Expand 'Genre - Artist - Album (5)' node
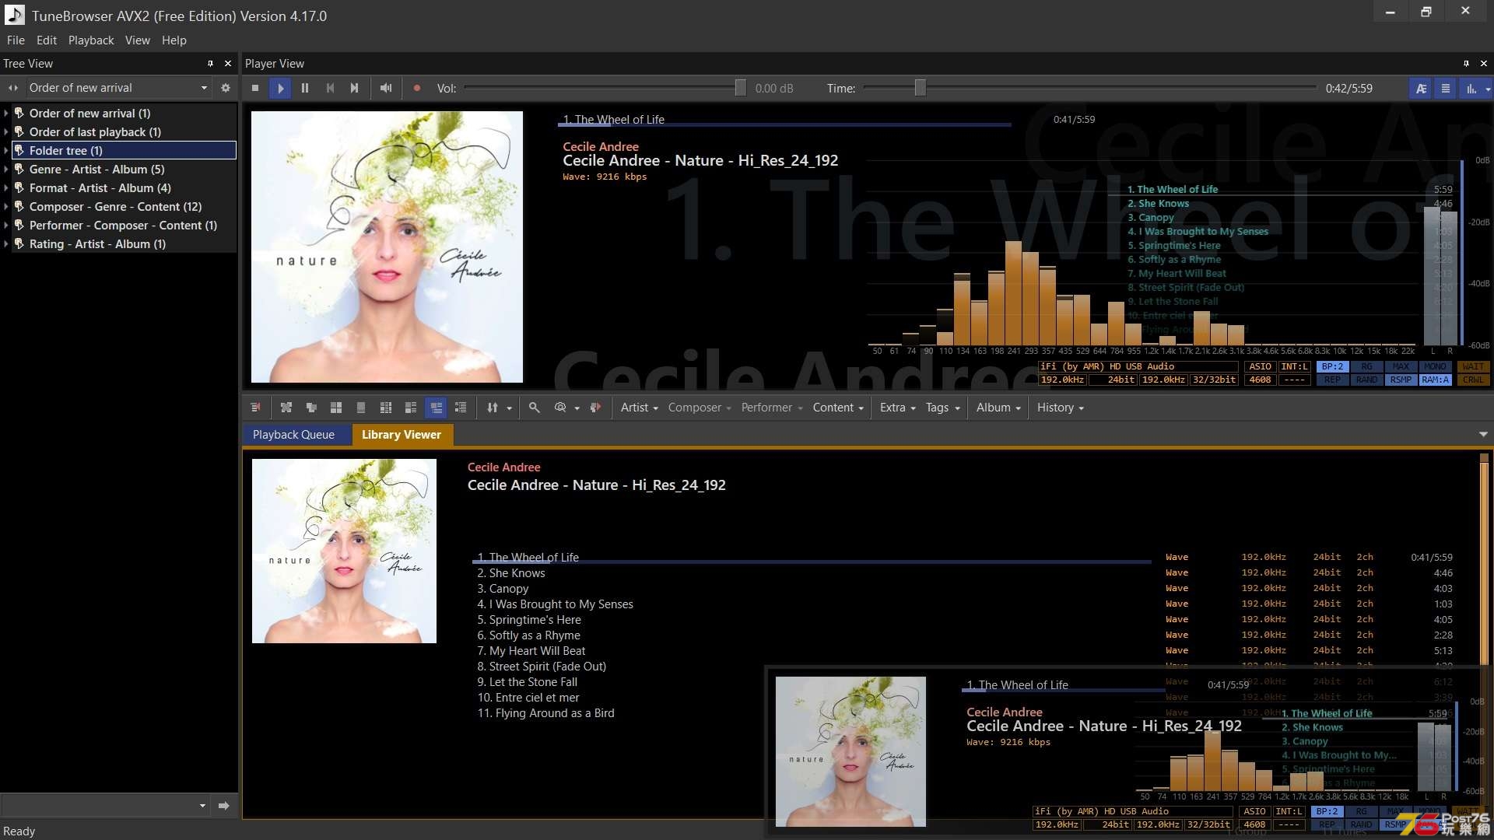 pyautogui.click(x=6, y=170)
